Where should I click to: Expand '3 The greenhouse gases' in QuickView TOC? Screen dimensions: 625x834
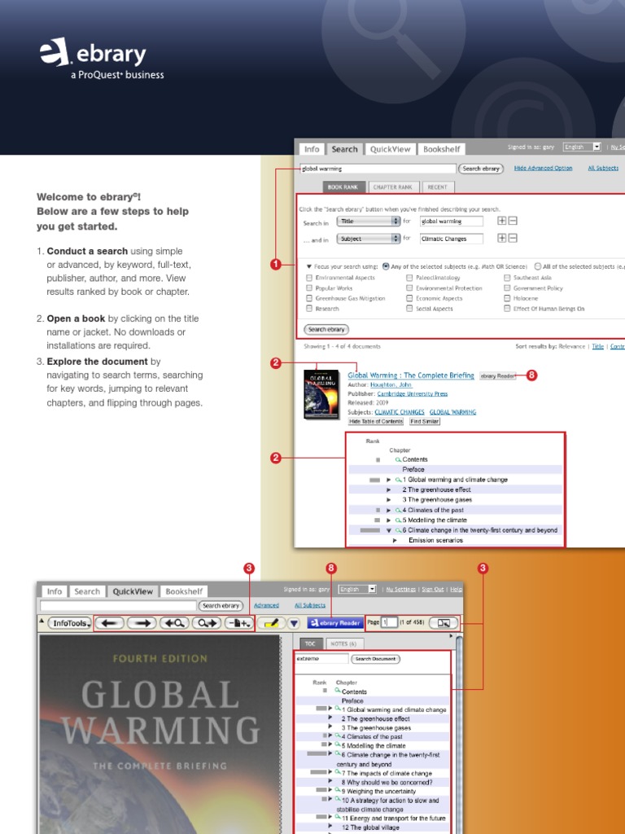pyautogui.click(x=330, y=726)
